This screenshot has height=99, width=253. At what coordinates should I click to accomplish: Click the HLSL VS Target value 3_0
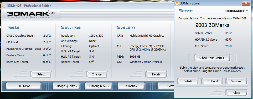pos(91,52)
